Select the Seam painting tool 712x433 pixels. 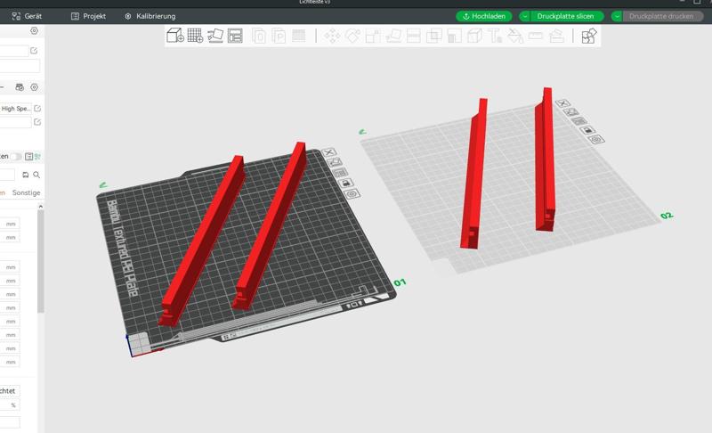474,36
